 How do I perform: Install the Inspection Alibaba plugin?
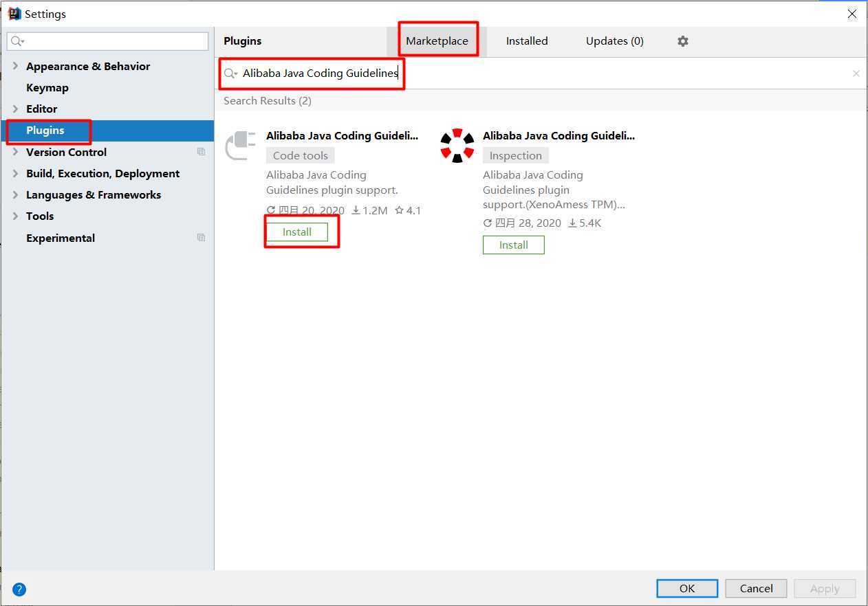514,245
